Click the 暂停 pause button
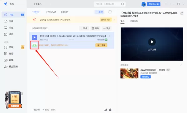The width and height of the screenshot is (187, 113). click(84, 28)
